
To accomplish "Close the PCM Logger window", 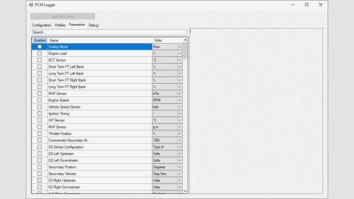I will pos(321,5).
